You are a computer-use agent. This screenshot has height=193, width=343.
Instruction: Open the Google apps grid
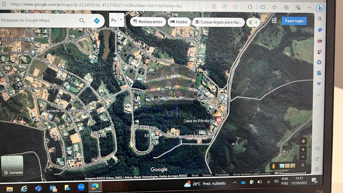point(274,21)
